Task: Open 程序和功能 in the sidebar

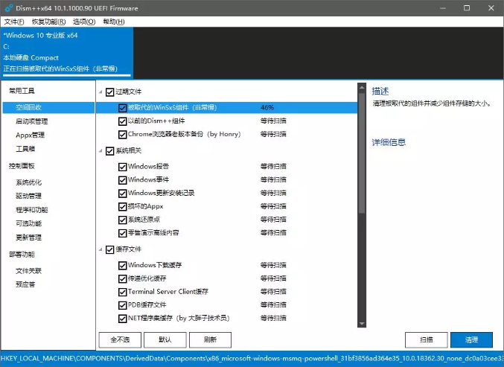Action: pos(32,210)
